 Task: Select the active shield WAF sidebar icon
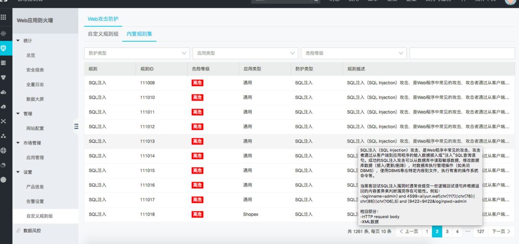tap(4, 48)
